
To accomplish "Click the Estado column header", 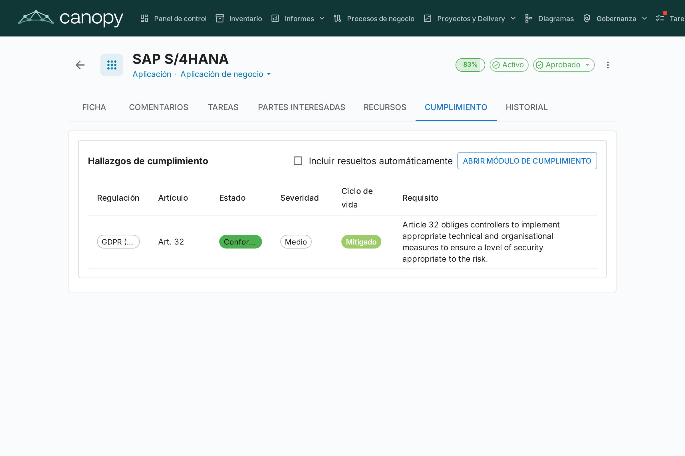I will pos(232,198).
